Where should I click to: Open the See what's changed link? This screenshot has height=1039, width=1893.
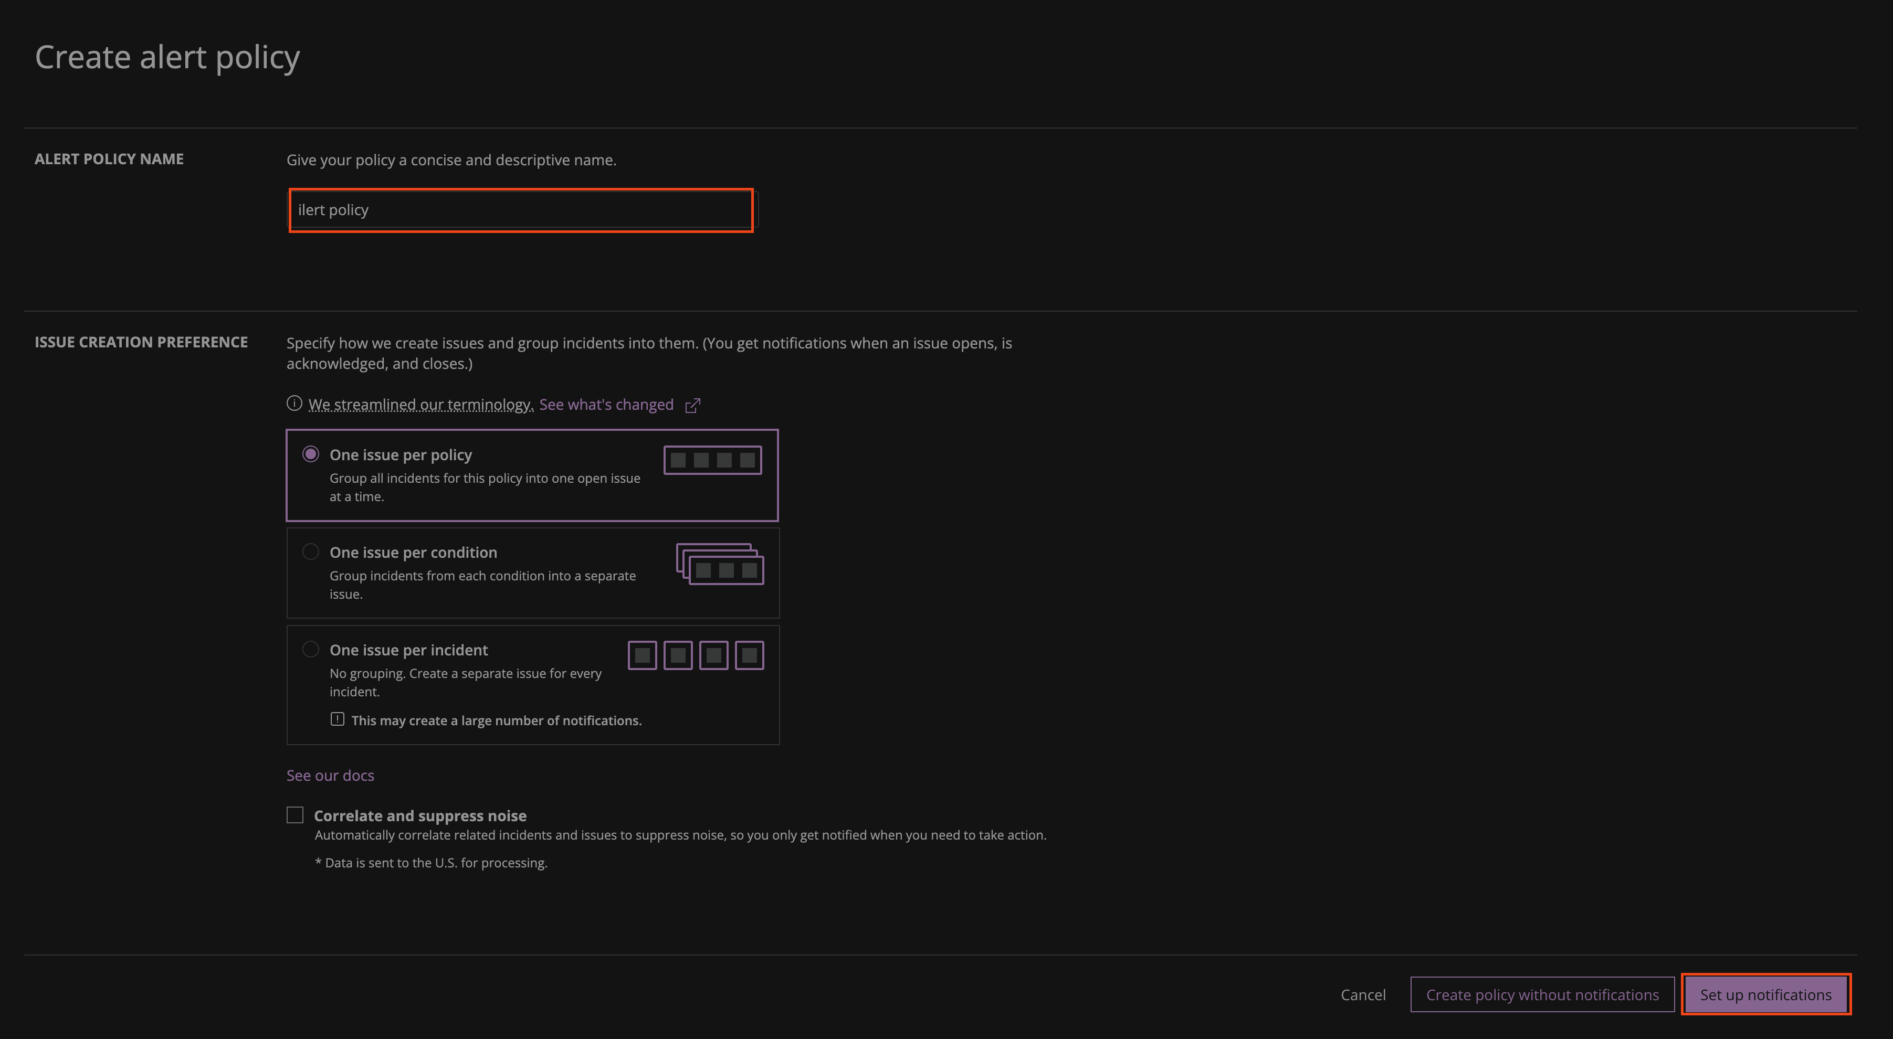[x=606, y=405]
